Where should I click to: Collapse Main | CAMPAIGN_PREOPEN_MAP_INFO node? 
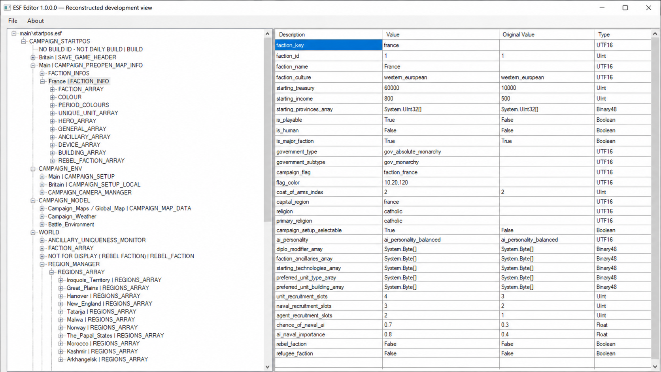(x=33, y=65)
